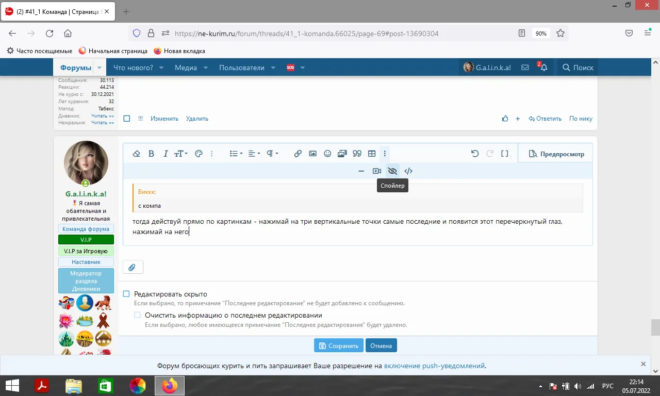
Task: Click the Ответить reply link
Action: (x=545, y=119)
